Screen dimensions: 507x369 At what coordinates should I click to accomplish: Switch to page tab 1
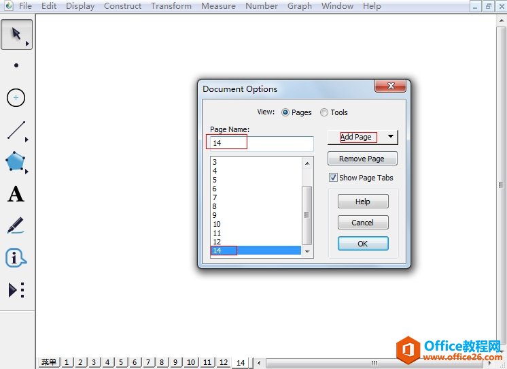click(67, 362)
